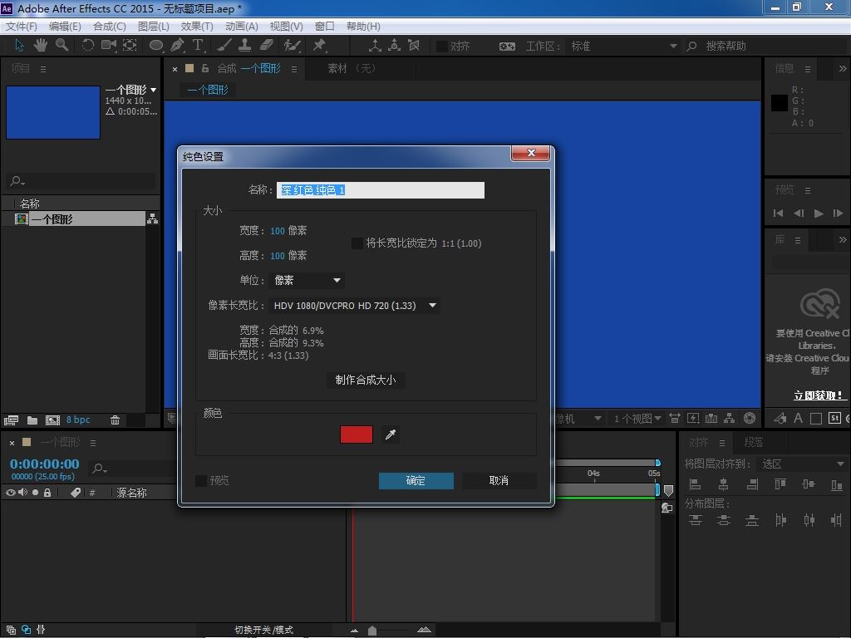
Task: Confirm the solid settings with 确定
Action: pos(416,481)
